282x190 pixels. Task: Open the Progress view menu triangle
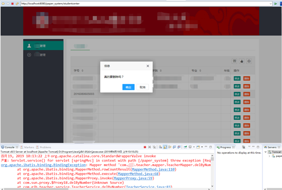[249, 147]
